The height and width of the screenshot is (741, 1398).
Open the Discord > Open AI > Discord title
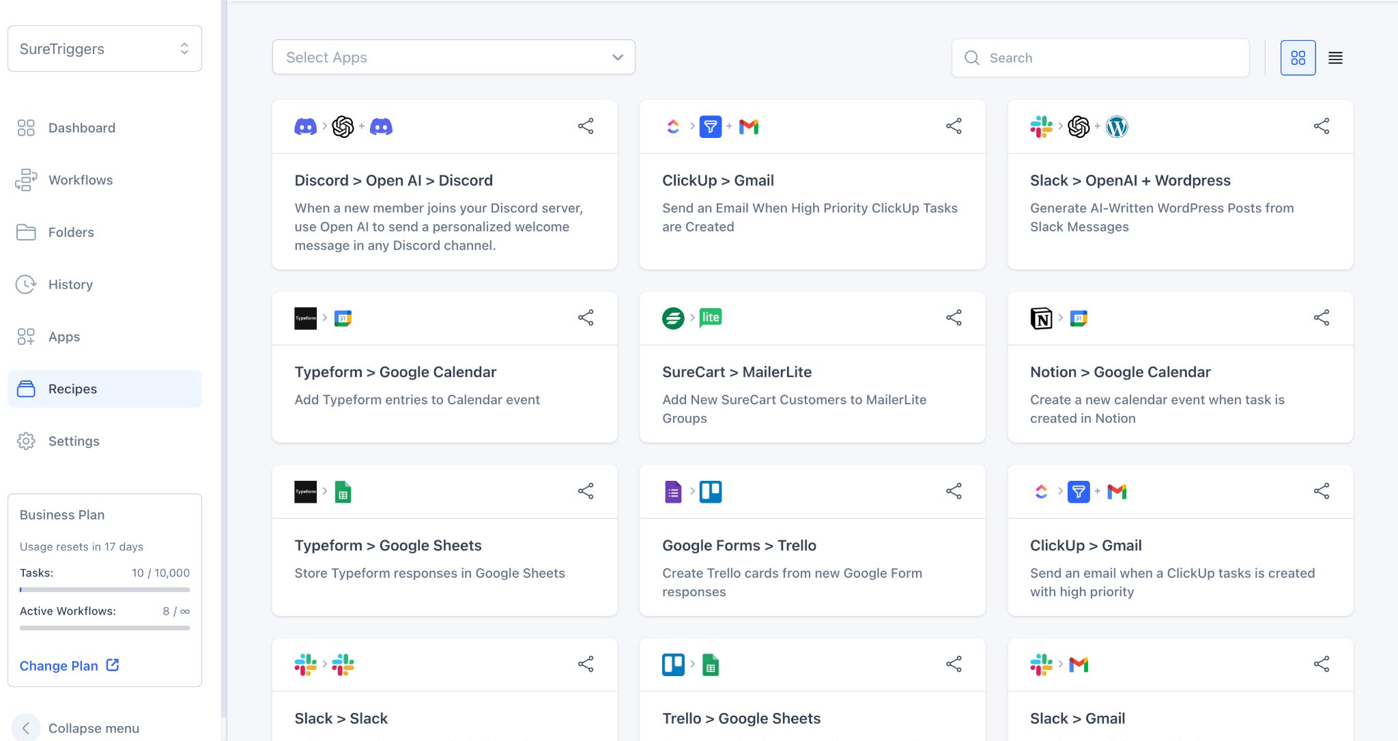(x=393, y=180)
